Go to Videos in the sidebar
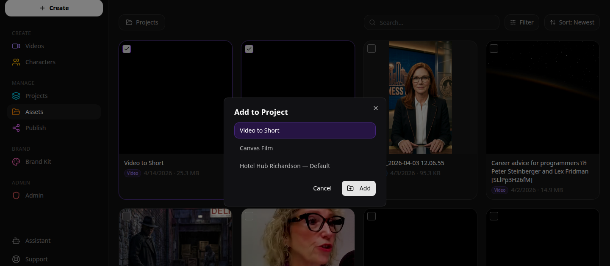This screenshot has height=266, width=610. [54, 46]
